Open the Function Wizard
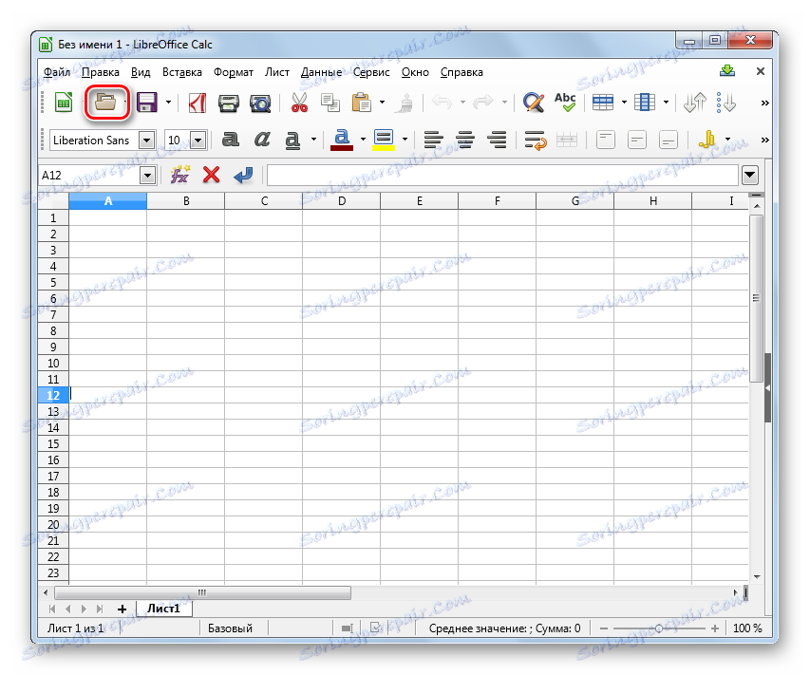The height and width of the screenshot is (675, 810). click(x=179, y=175)
